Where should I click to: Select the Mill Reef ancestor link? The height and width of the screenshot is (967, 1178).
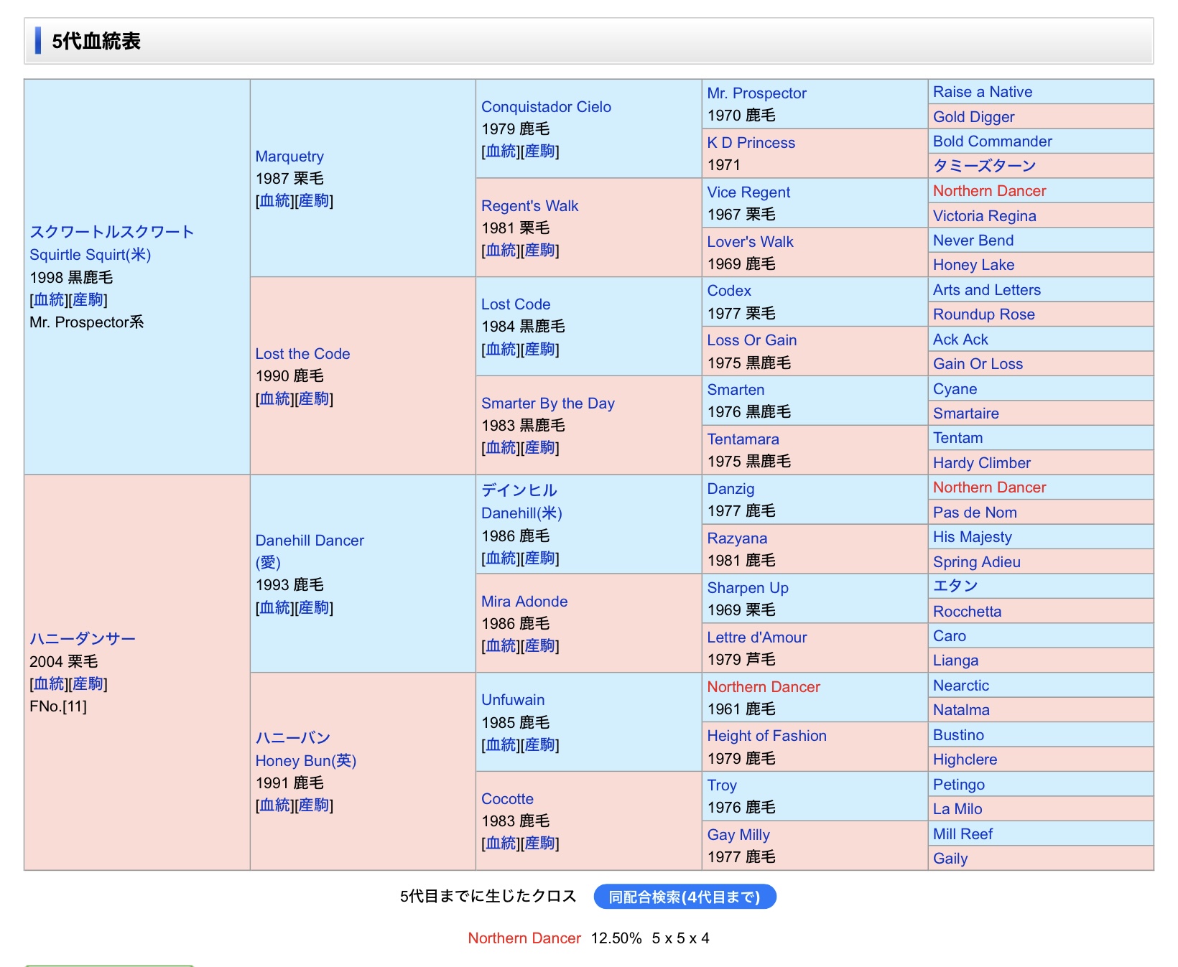963,834
